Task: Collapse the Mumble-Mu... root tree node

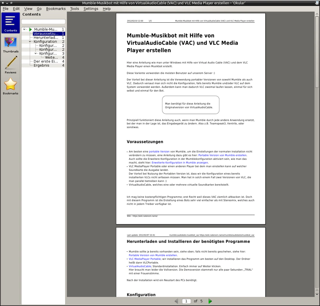Action: [24, 29]
